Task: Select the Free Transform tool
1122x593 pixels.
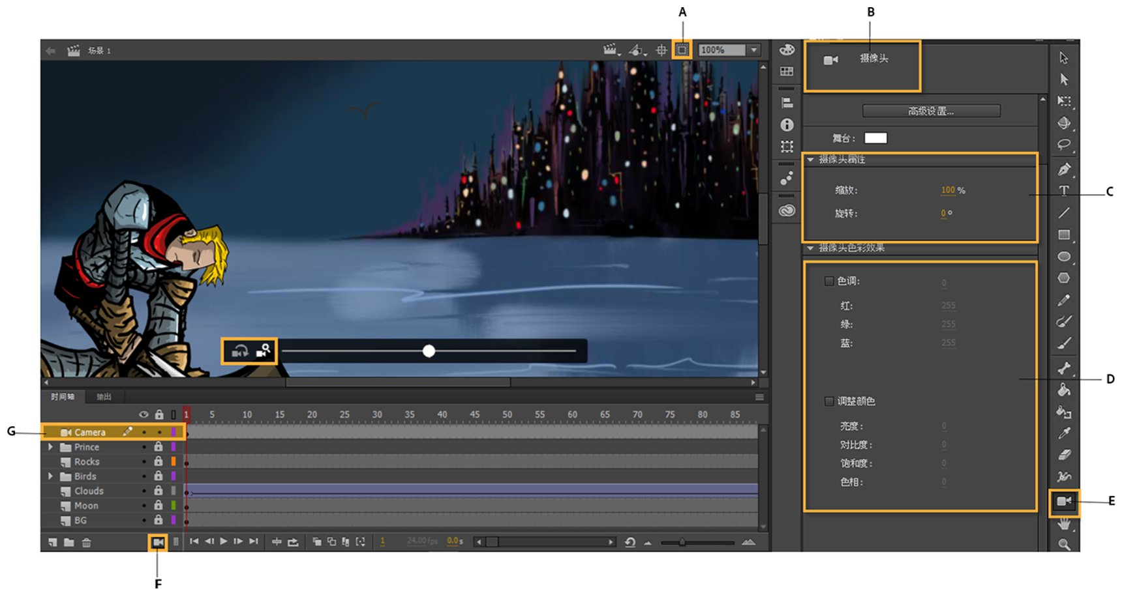Action: (x=1064, y=101)
